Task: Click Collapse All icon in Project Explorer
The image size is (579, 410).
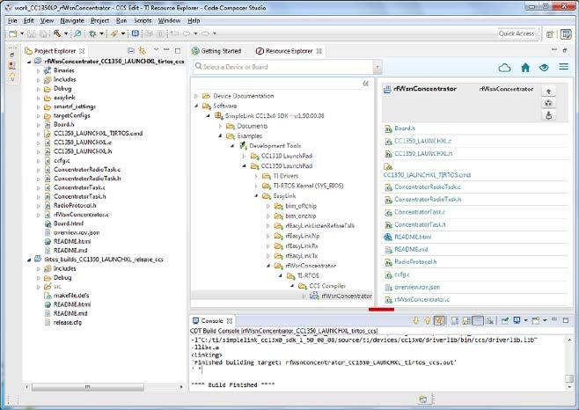Action: [131, 51]
